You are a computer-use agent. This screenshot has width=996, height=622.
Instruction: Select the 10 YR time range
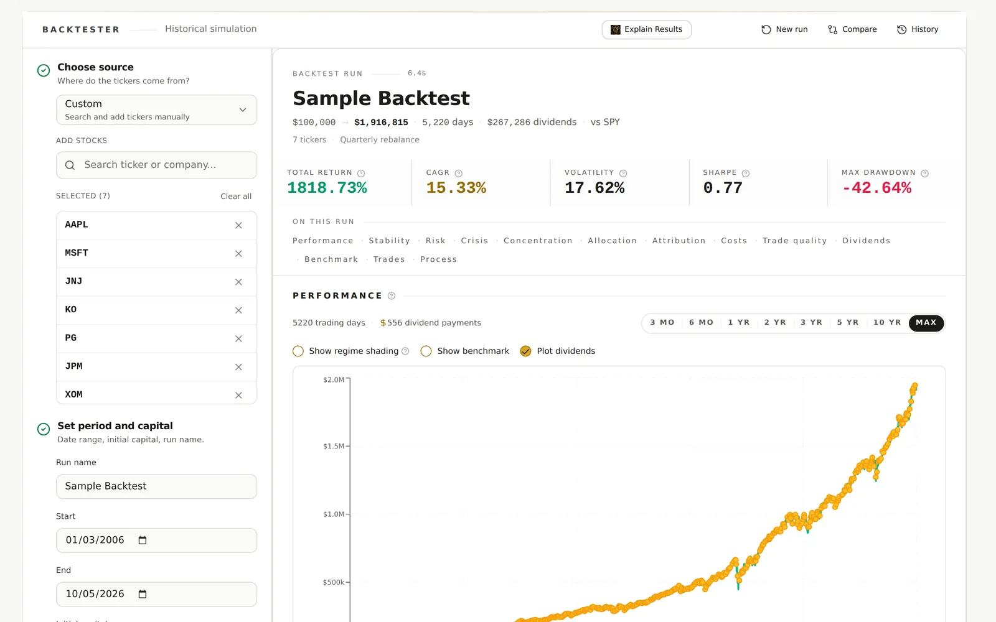(887, 322)
